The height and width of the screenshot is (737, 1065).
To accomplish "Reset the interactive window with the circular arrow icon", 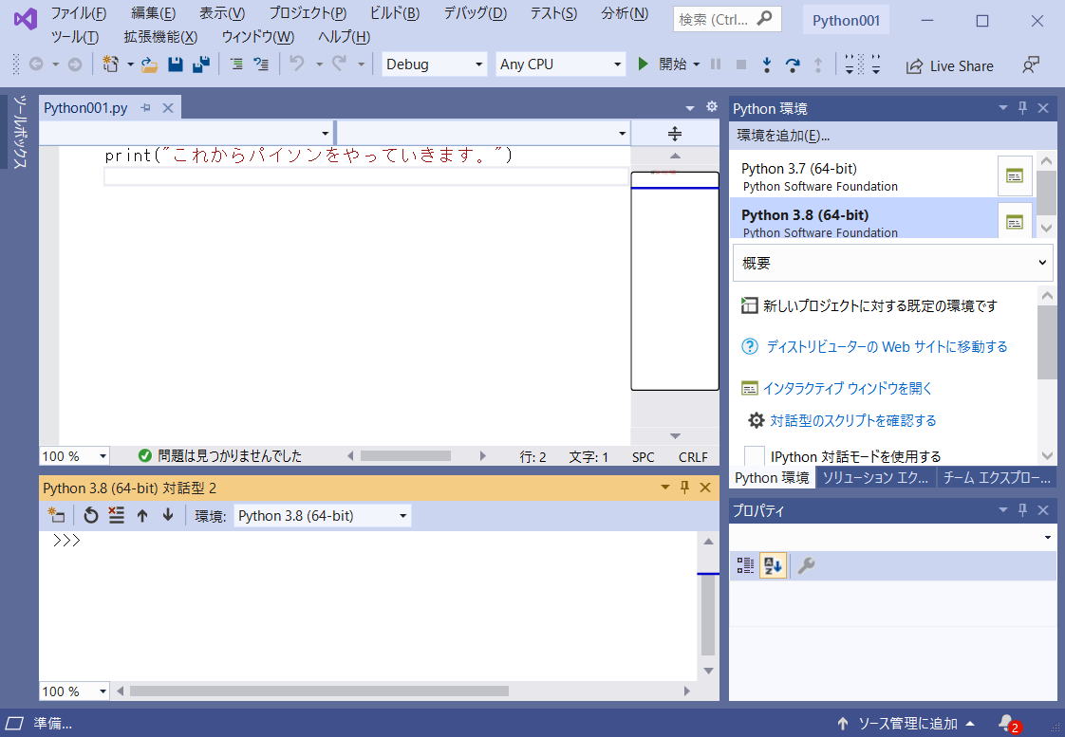I will coord(89,515).
